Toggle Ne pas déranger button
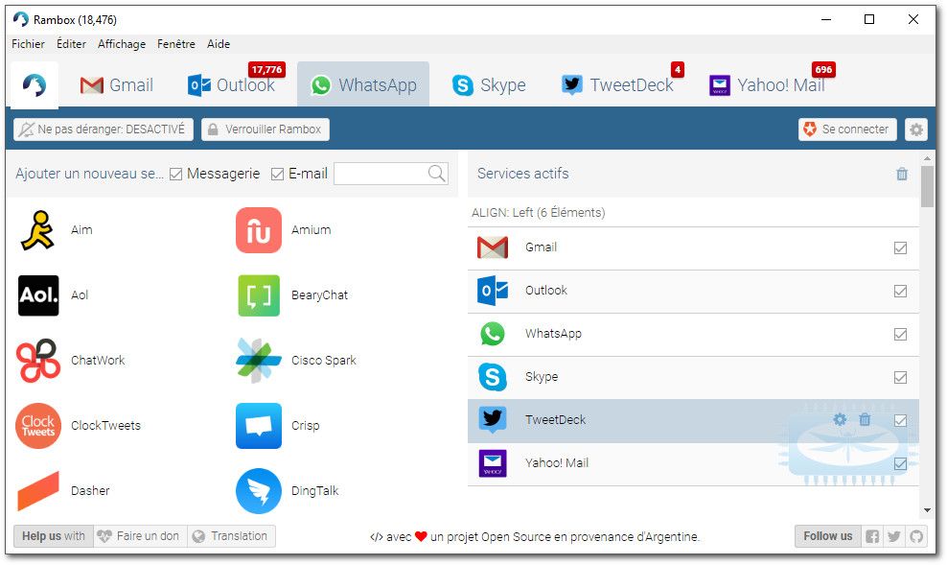Screen dimensions: 947x565 coord(104,129)
